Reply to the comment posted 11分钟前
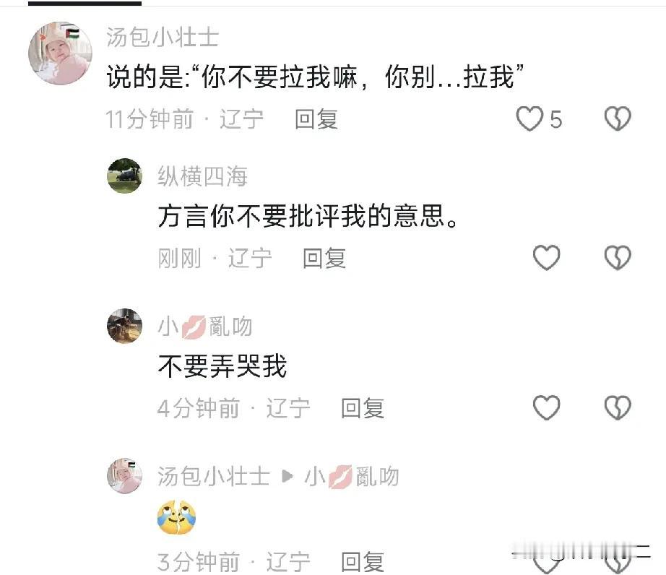Viewport: 666px width, 575px height. point(316,119)
